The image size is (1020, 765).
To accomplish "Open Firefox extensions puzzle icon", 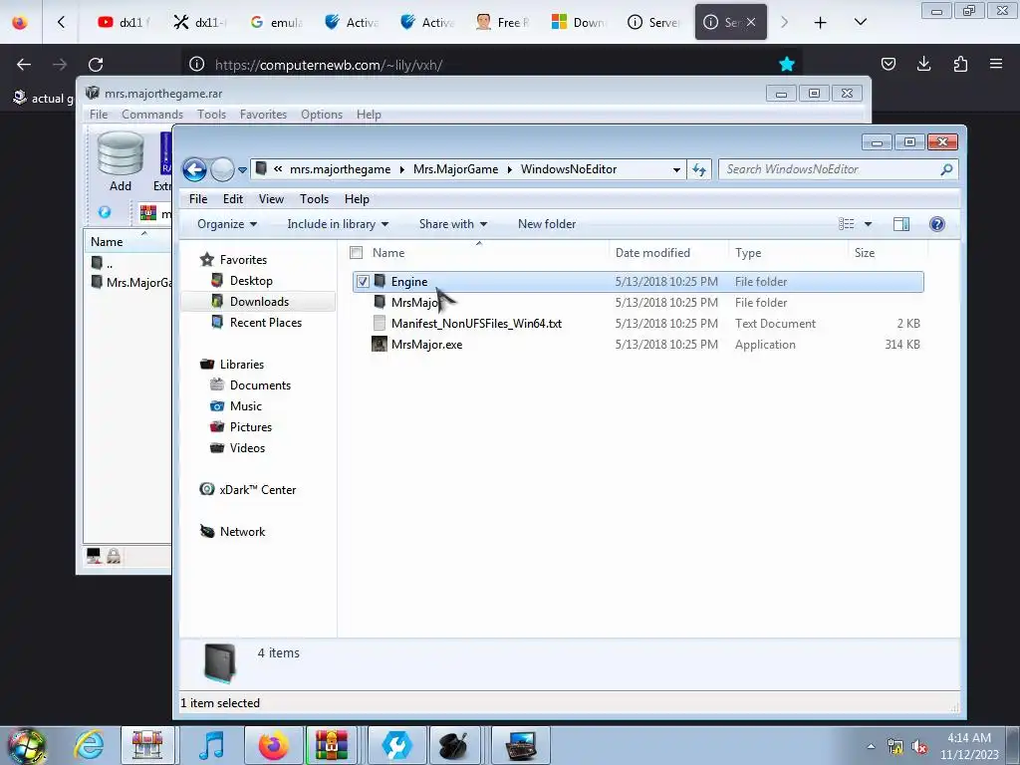I will [x=960, y=64].
